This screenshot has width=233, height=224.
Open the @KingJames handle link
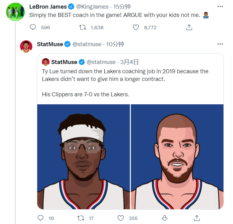[92, 7]
